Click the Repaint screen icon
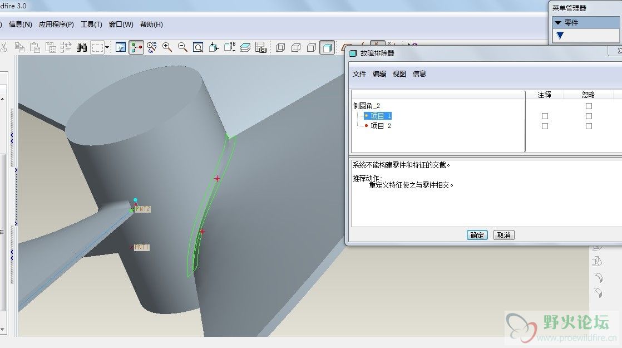This screenshot has width=622, height=348. 121,48
